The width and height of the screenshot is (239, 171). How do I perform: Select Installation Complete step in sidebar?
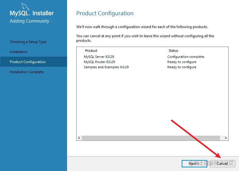27,72
